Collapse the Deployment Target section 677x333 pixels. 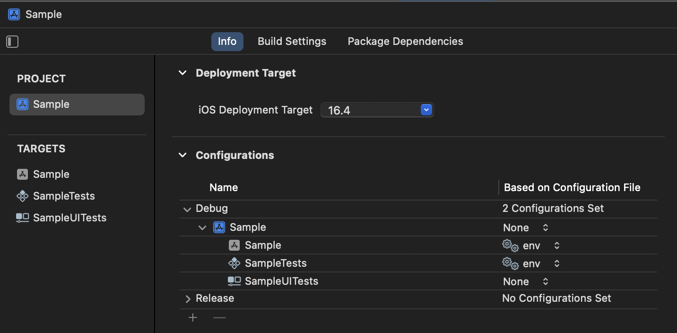coord(182,73)
